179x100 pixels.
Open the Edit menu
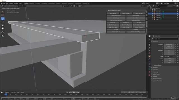tap(7, 3)
